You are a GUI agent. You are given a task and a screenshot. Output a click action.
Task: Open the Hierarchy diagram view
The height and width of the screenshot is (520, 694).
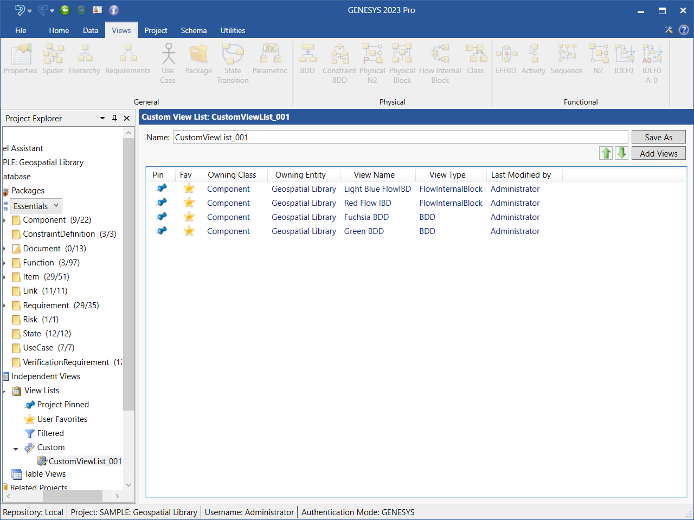(x=85, y=60)
